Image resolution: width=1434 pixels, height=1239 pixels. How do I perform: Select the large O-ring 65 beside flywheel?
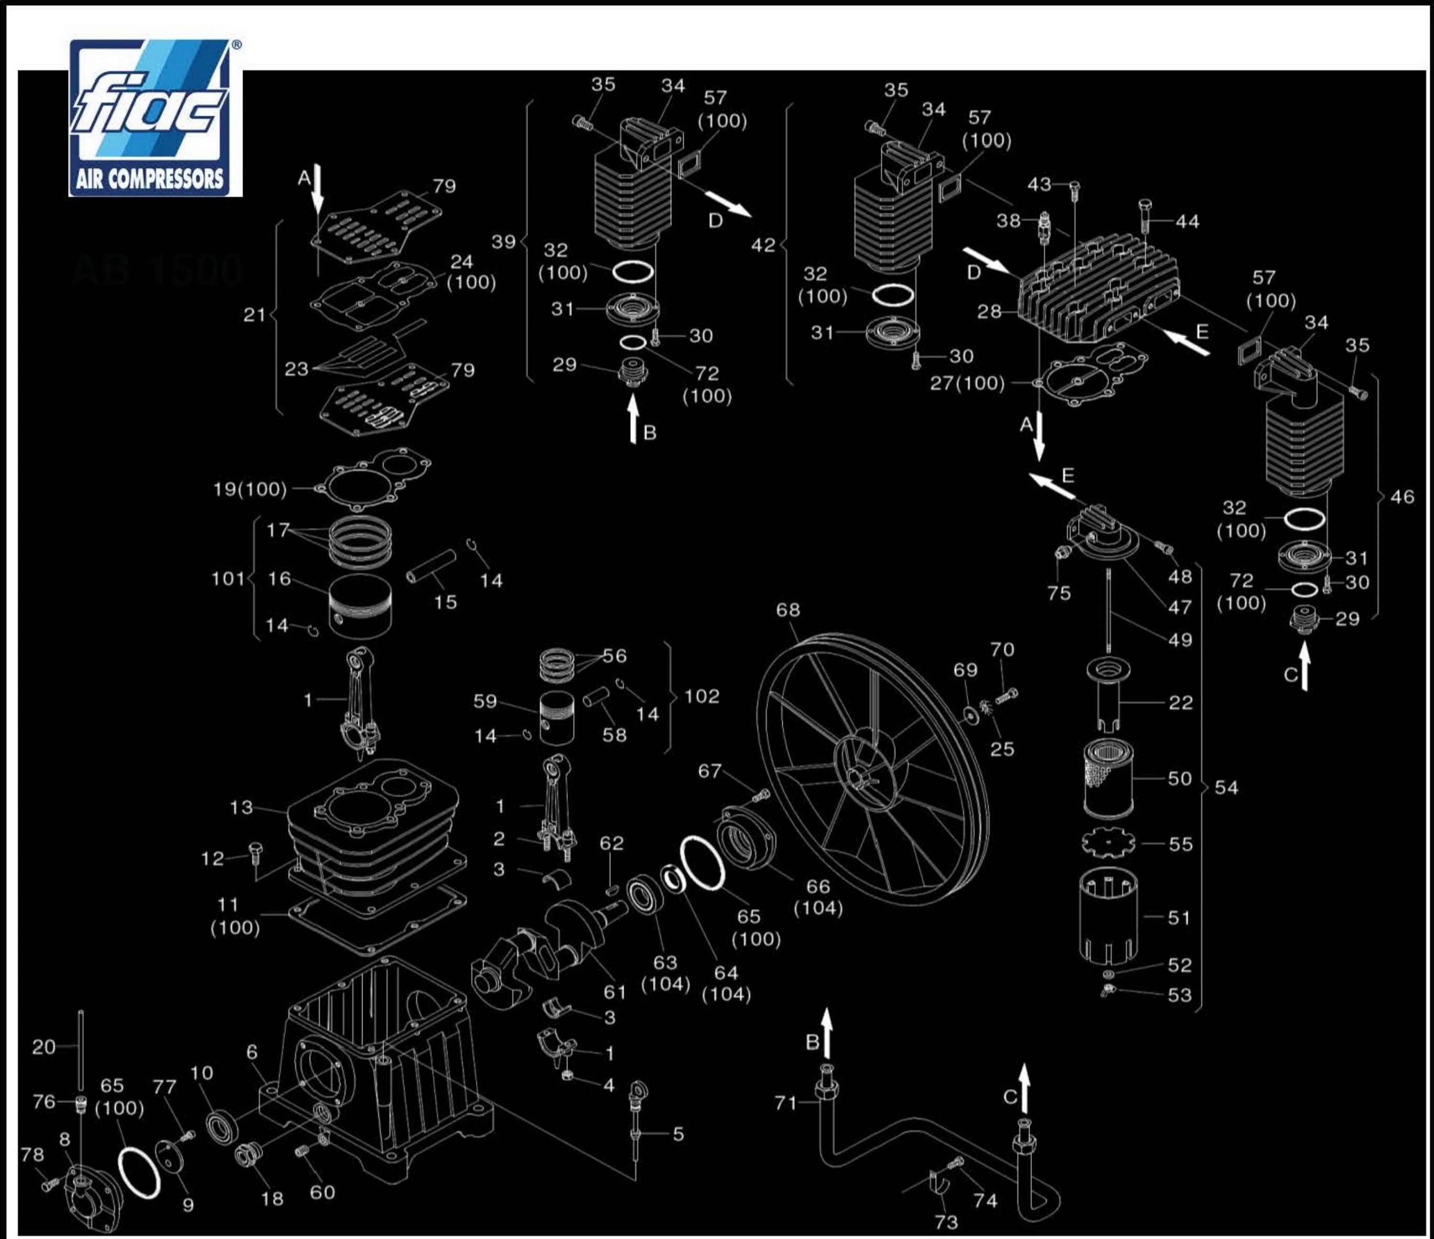[703, 862]
